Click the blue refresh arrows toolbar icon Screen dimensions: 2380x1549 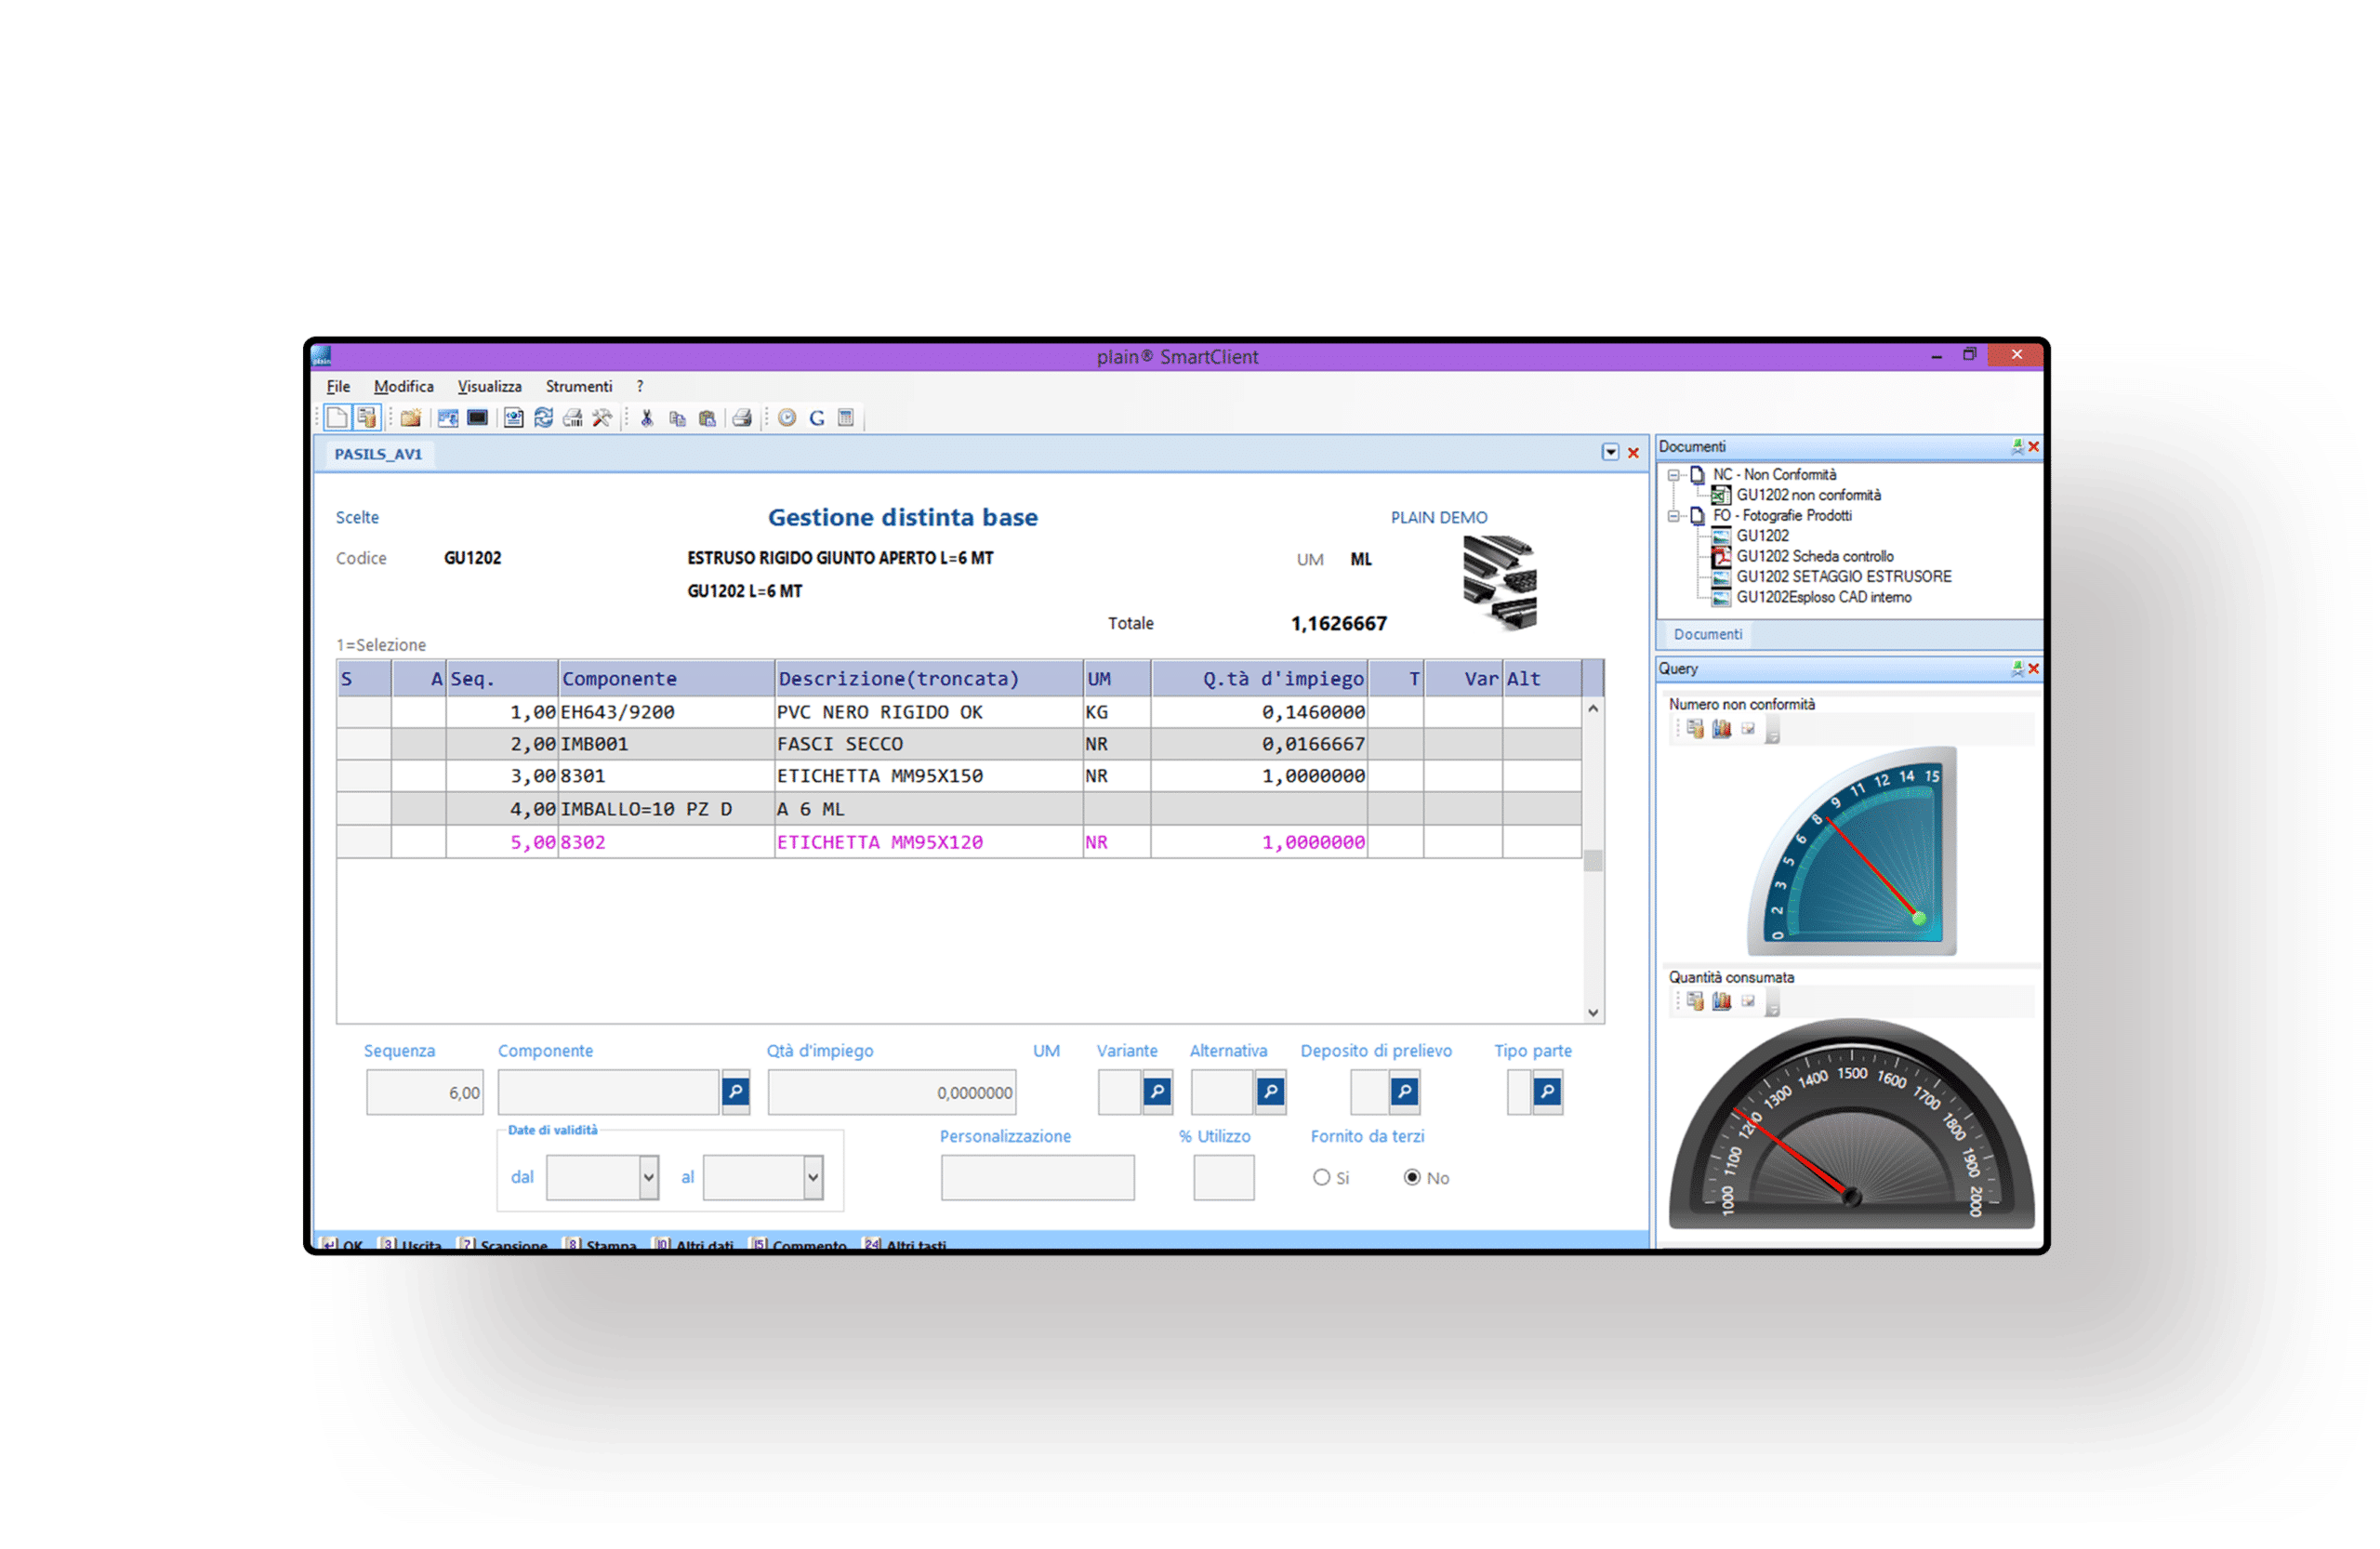click(543, 418)
